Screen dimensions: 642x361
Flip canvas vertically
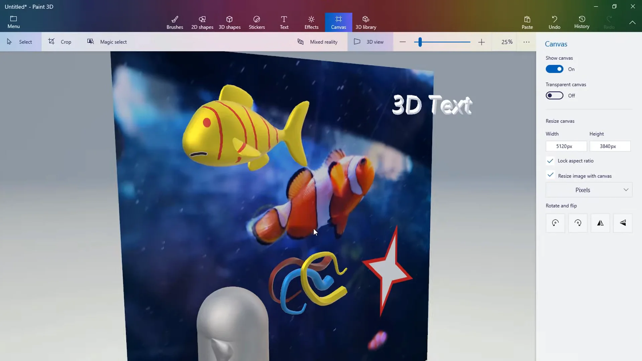623,223
